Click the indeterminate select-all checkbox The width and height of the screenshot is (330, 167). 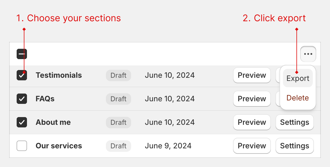(22, 54)
